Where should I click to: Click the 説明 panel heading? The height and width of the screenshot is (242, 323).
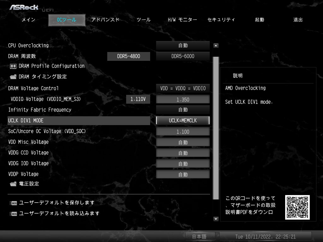(x=238, y=76)
